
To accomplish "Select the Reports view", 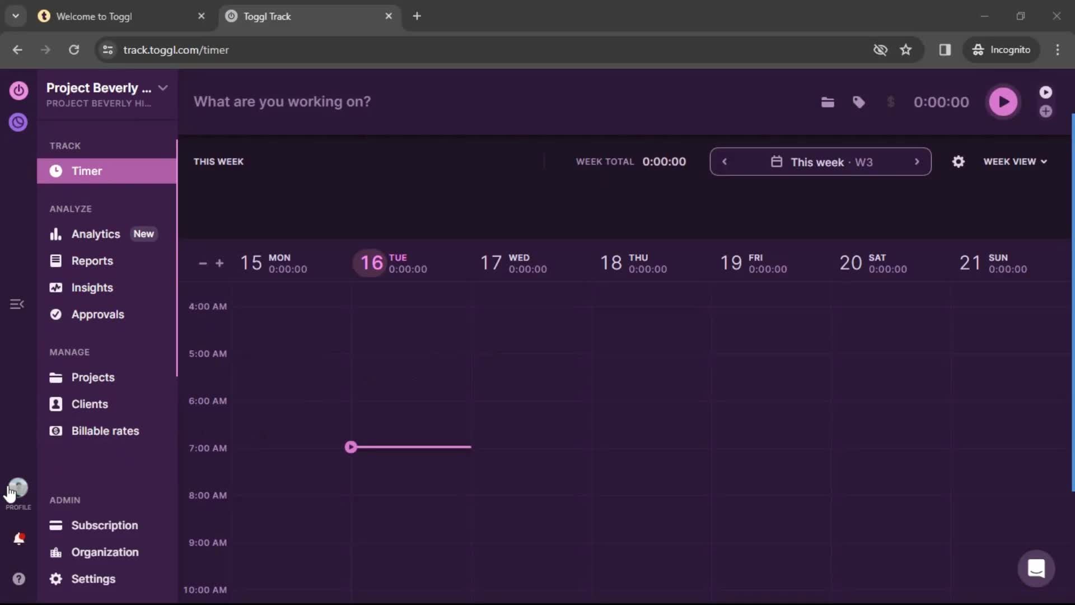I will [92, 260].
